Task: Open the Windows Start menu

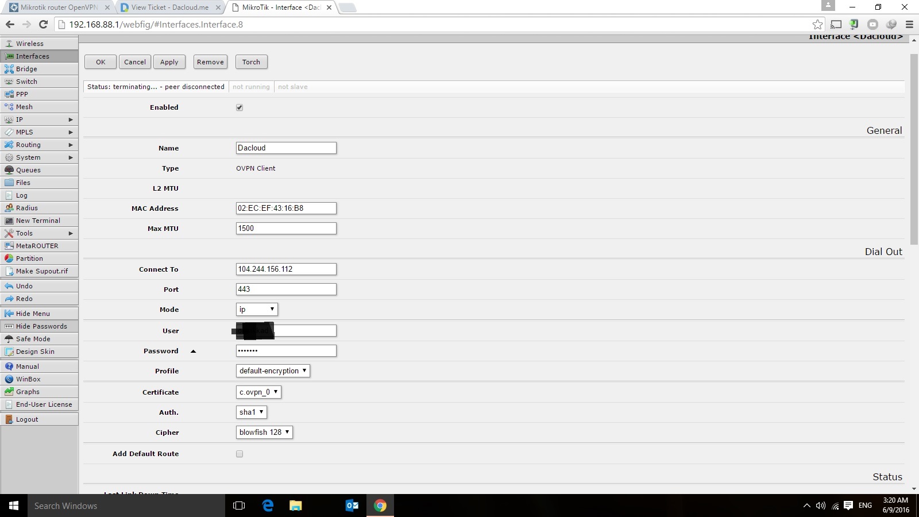Action: (x=14, y=506)
